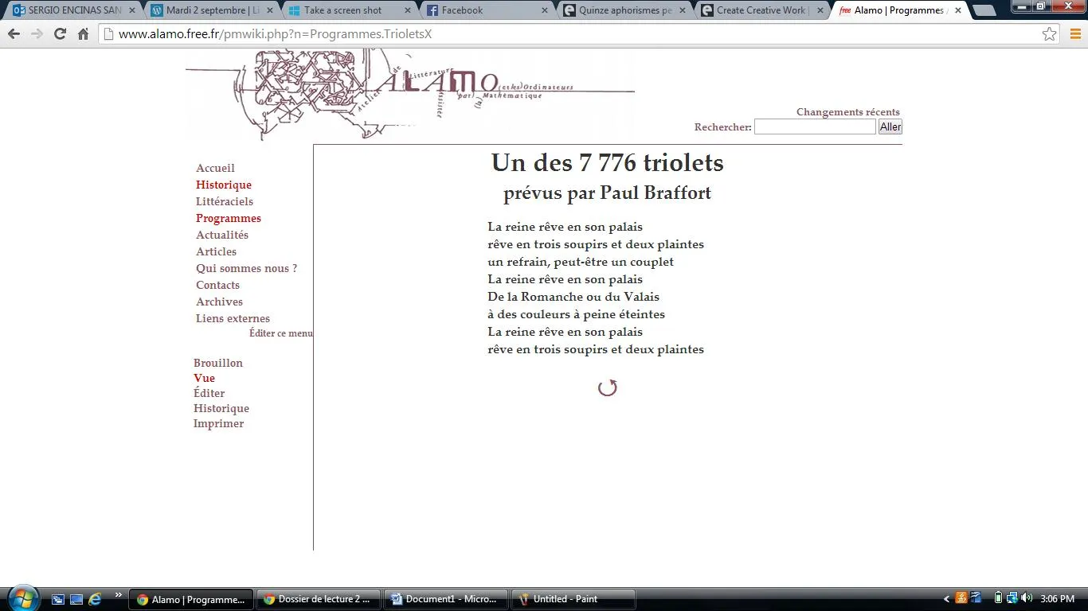Viewport: 1088px width, 611px height.
Task: Focus the Rechercher search field
Action: pos(814,126)
